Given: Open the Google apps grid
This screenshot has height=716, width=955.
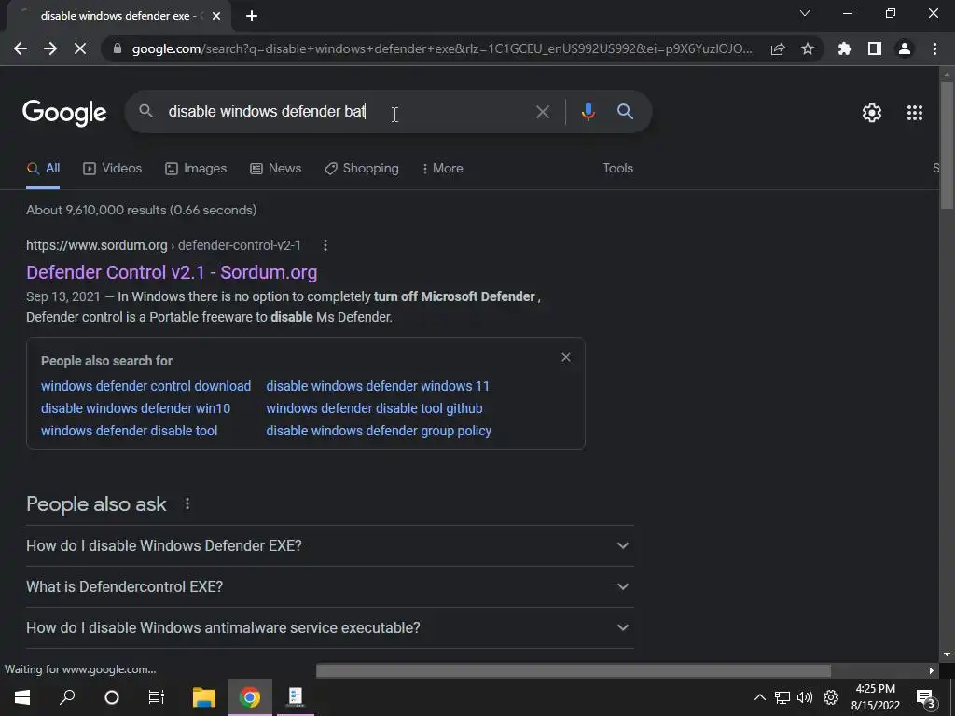Looking at the screenshot, I should click(x=915, y=113).
